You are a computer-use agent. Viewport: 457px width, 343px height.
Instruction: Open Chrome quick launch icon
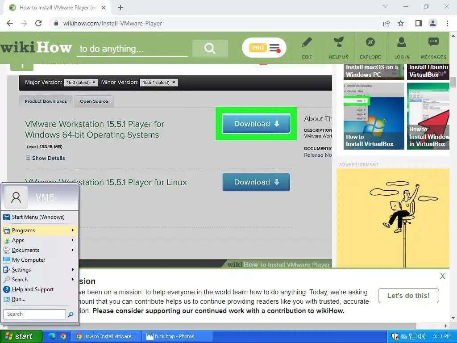63,336
